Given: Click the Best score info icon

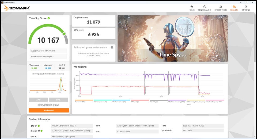Looking at the screenshot, I should pyautogui.click(x=65, y=65).
